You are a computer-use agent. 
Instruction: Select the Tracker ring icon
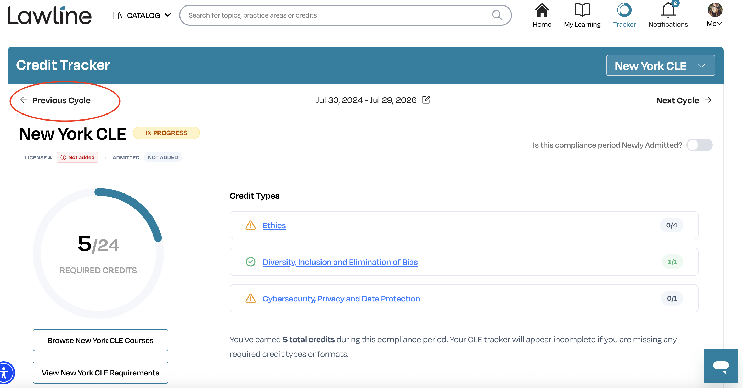(624, 10)
